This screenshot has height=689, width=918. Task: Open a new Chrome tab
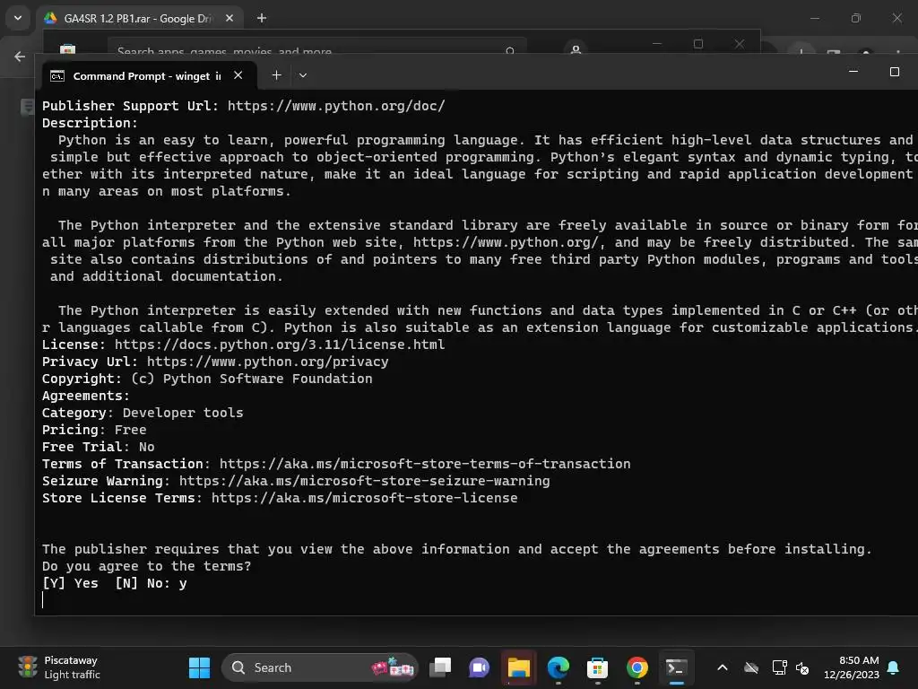262,18
